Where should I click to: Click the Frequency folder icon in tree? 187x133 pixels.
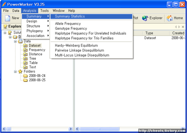[x=25, y=50]
